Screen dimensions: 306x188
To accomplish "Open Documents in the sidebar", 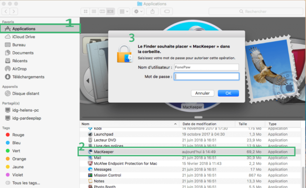I will coord(23,53).
